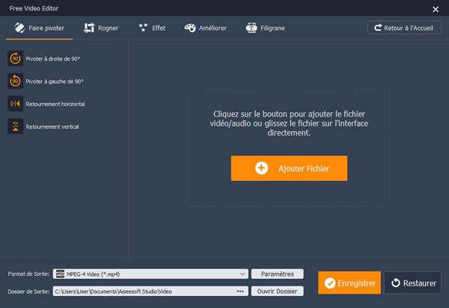
Task: Click the Ajouter Fichier button
Action: [289, 168]
